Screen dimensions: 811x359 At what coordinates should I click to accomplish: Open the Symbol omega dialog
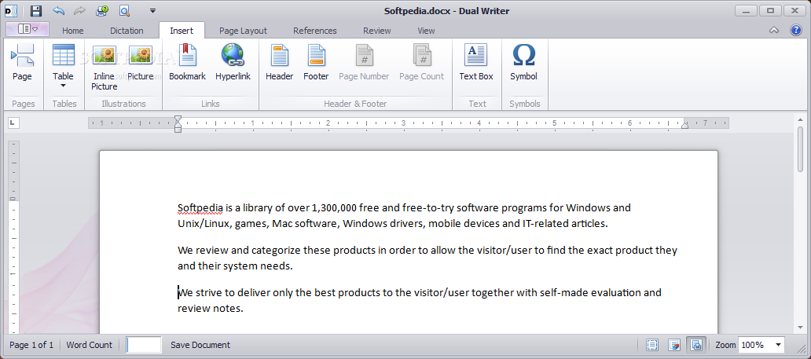(523, 63)
